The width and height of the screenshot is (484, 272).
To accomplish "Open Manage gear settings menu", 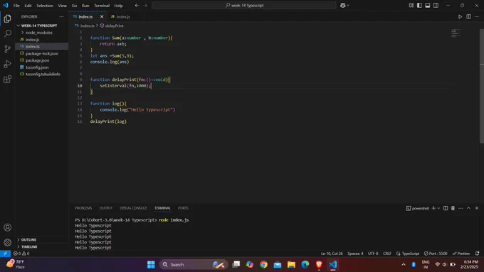I will click(x=7, y=242).
